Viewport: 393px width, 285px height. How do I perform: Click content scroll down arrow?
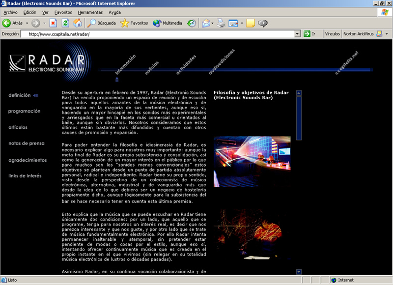pos(299,272)
